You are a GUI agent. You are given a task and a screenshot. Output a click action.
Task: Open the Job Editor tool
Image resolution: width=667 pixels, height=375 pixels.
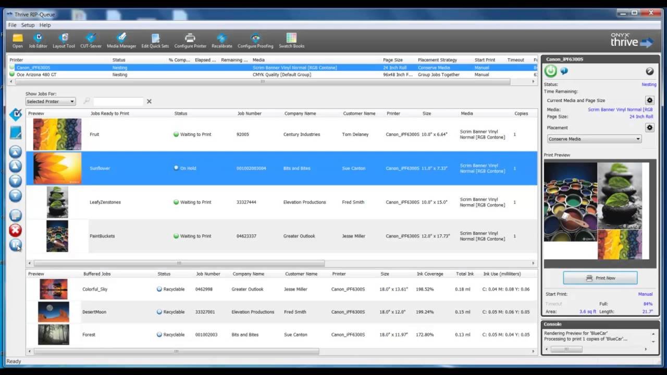click(x=38, y=40)
